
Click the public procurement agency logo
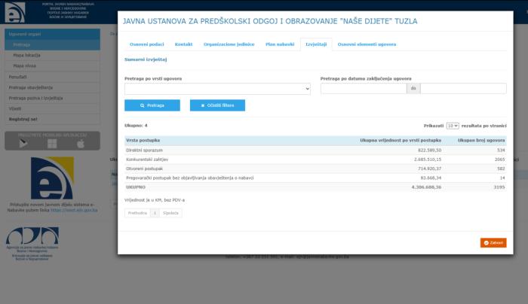point(32,244)
